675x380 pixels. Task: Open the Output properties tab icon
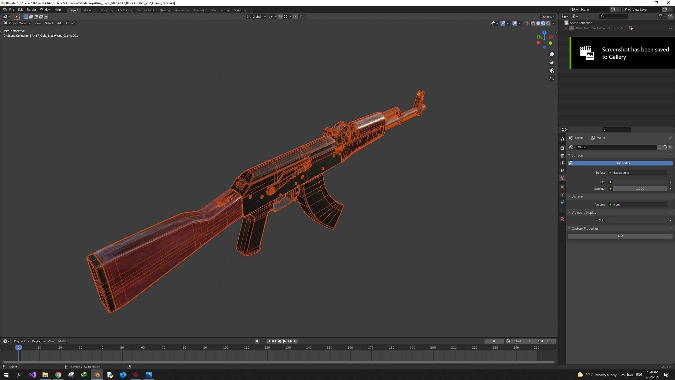click(x=562, y=156)
